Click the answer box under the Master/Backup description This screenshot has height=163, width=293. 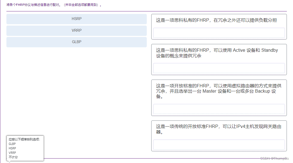tap(219, 109)
